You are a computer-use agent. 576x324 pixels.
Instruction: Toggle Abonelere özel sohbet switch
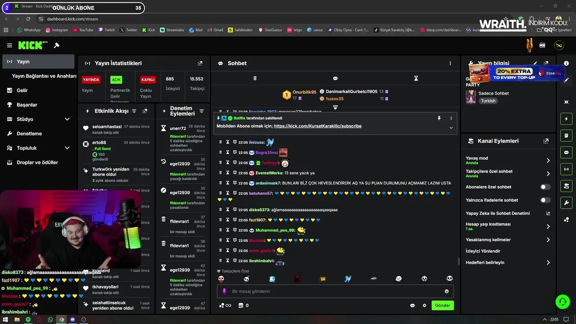545,187
